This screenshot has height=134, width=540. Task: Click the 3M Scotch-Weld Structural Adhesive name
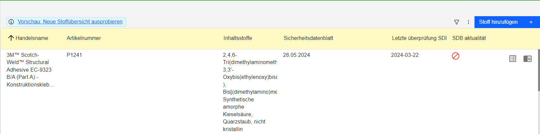[30, 70]
